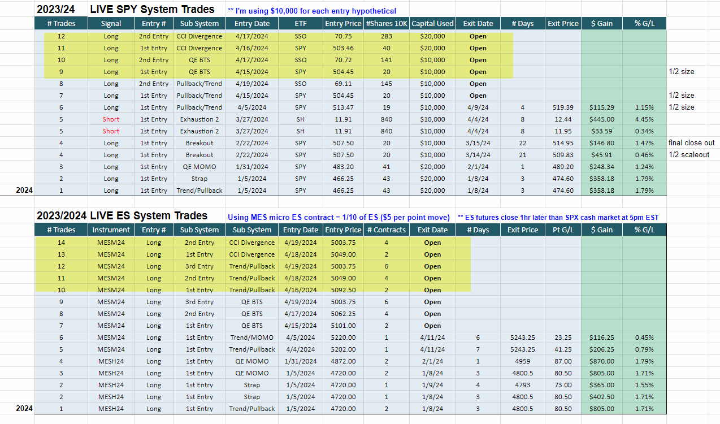This screenshot has width=720, height=424.
Task: Click trade number '13' in ES table
Action: (x=61, y=254)
